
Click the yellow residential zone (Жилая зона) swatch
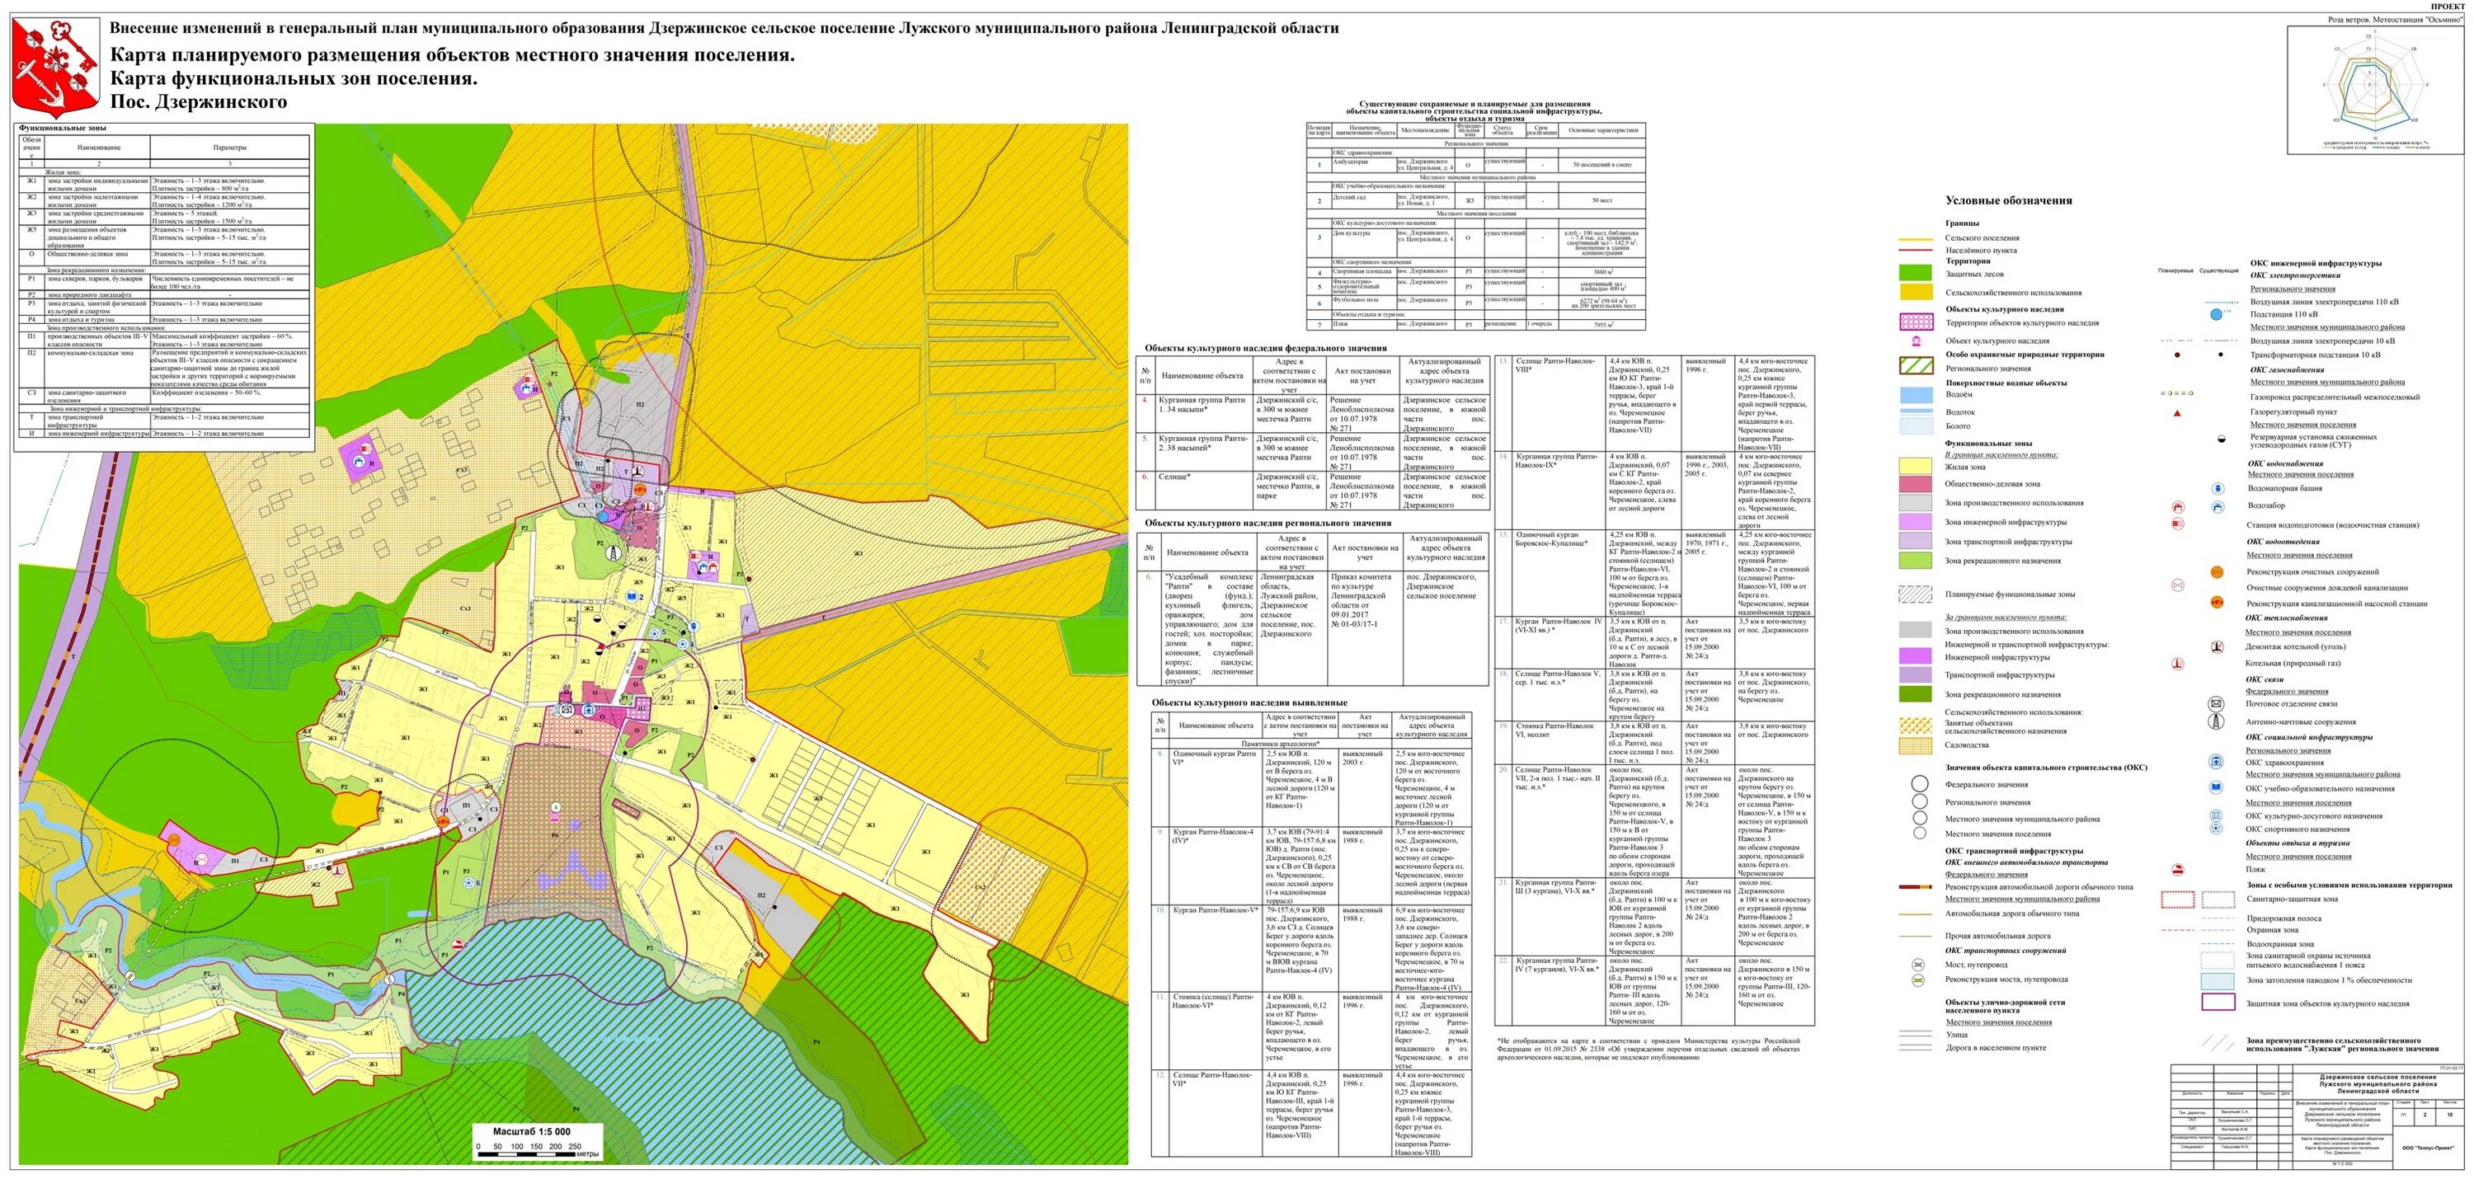coord(1916,467)
